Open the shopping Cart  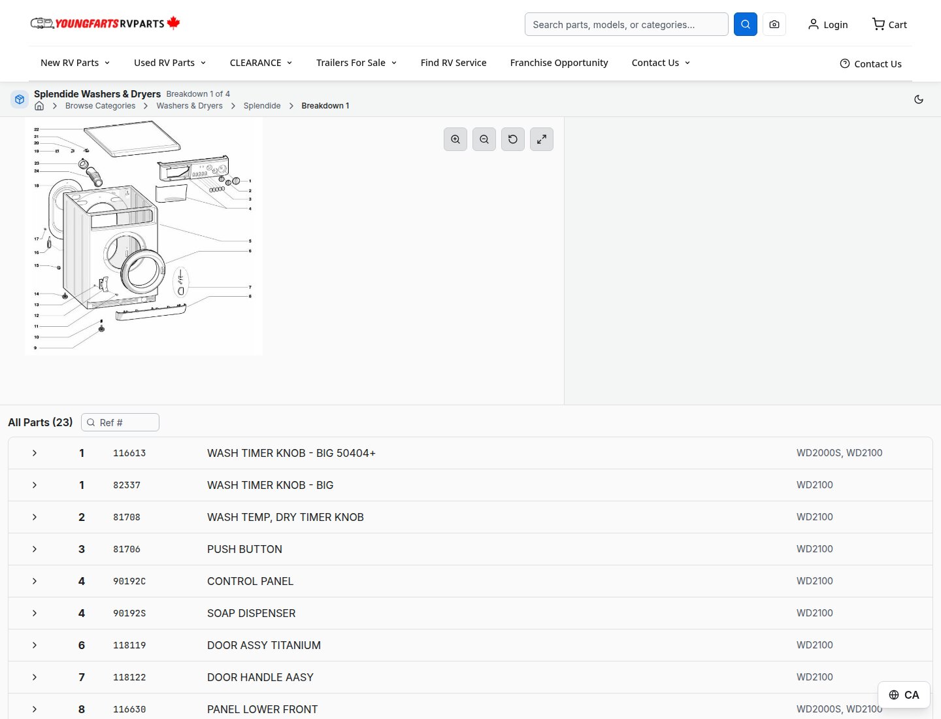click(x=889, y=24)
